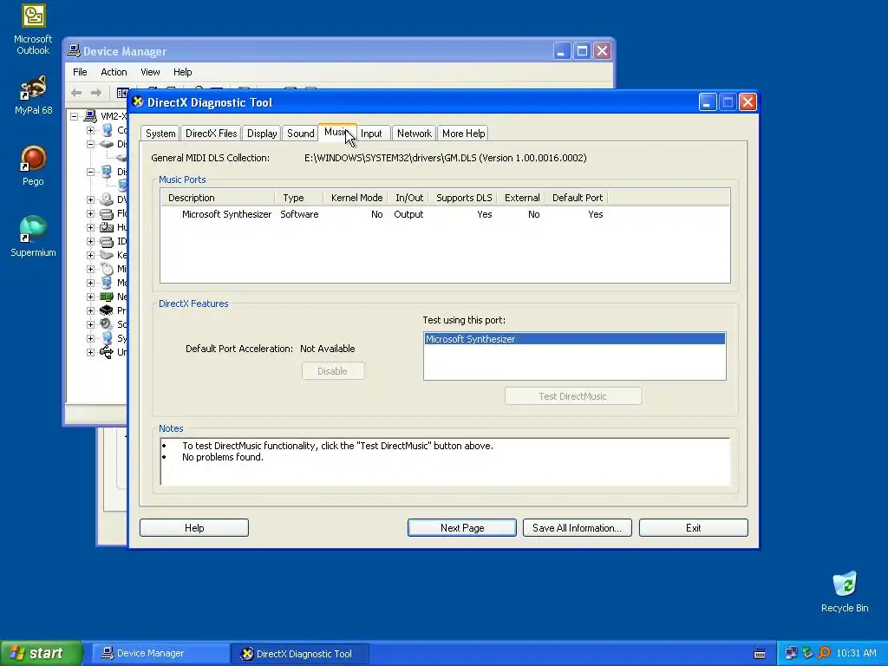
Task: Click the Description column header
Action: [218, 198]
